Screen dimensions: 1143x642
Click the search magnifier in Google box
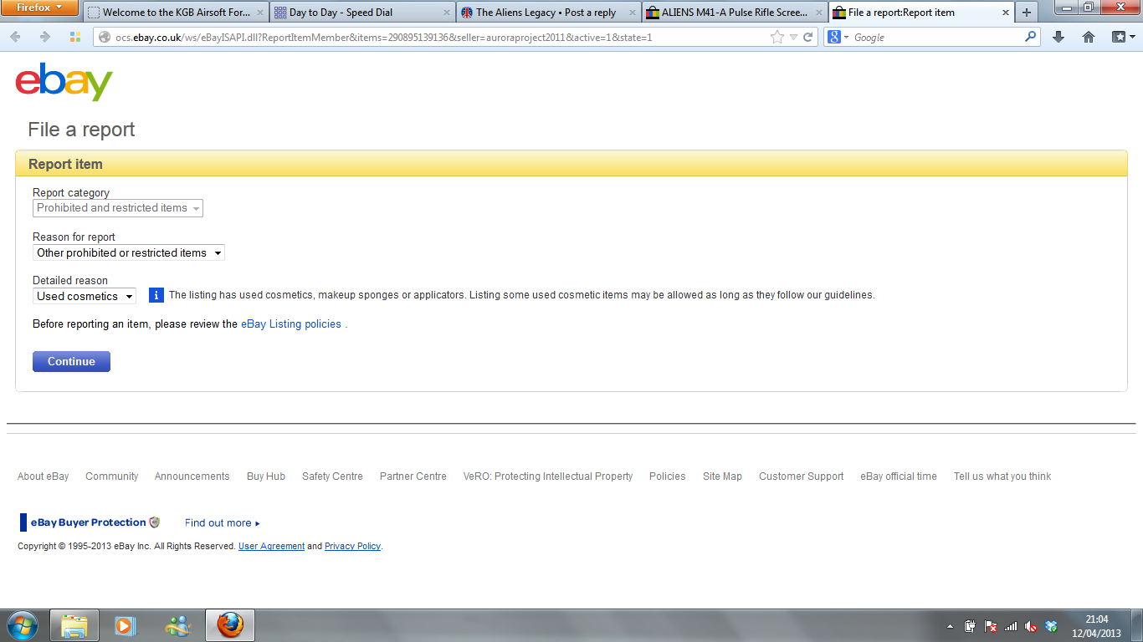point(1030,37)
